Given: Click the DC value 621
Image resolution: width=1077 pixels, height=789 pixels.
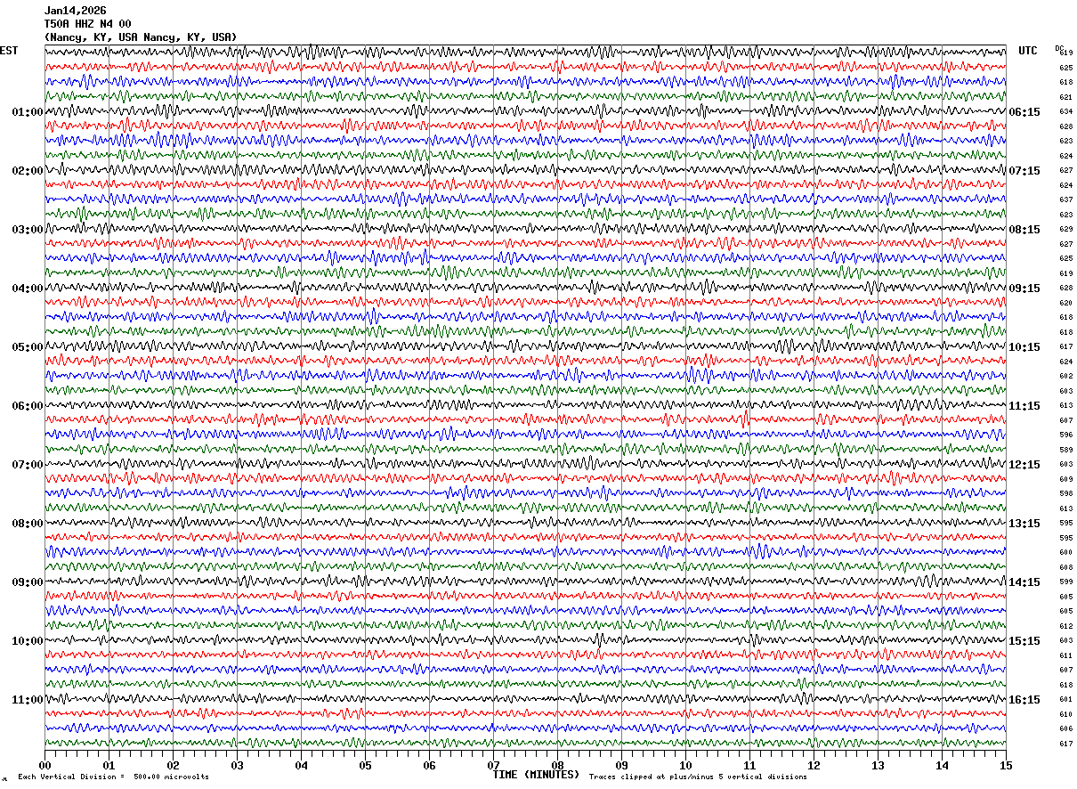Looking at the screenshot, I should pyautogui.click(x=1065, y=97).
